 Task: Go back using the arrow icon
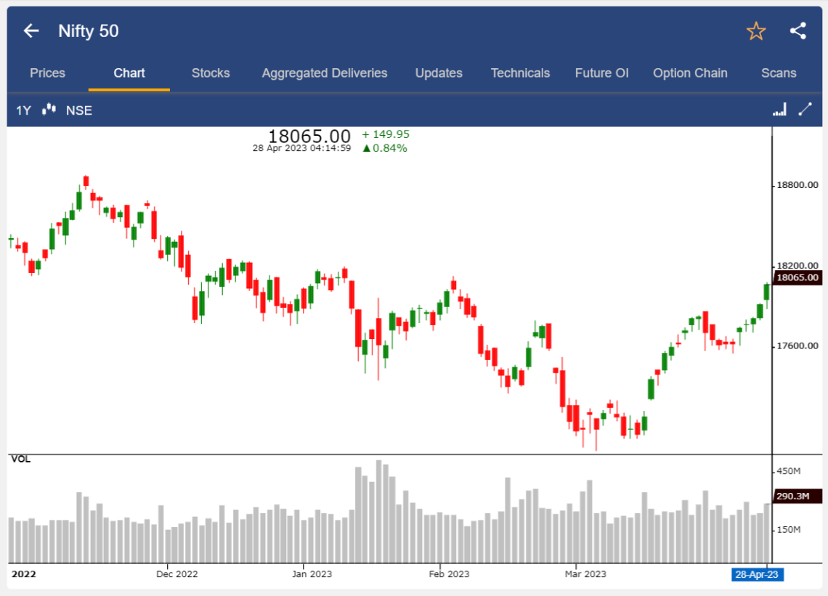click(30, 30)
